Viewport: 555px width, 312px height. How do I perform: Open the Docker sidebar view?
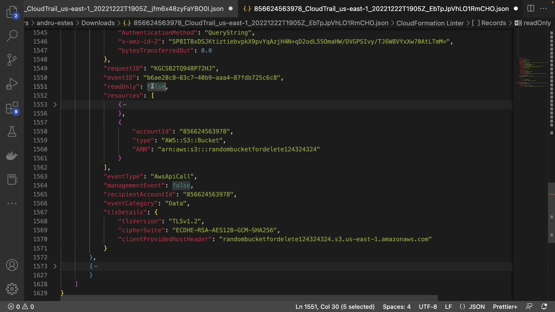coord(12,156)
